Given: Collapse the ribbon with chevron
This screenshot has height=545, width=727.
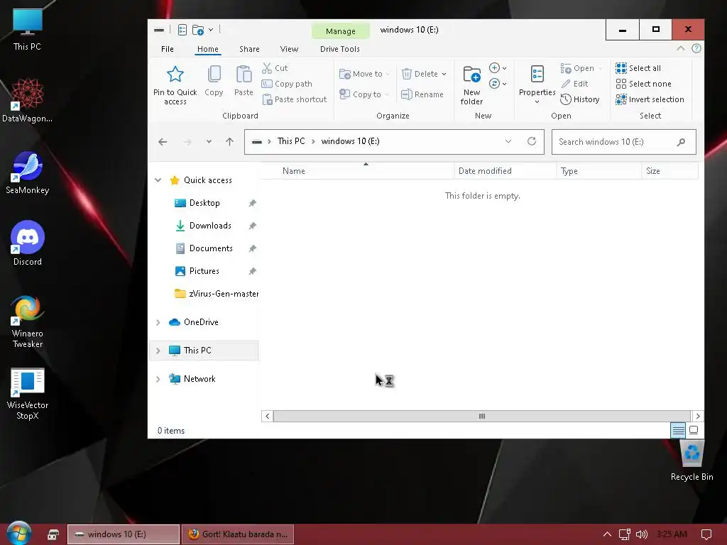Looking at the screenshot, I should (x=680, y=49).
